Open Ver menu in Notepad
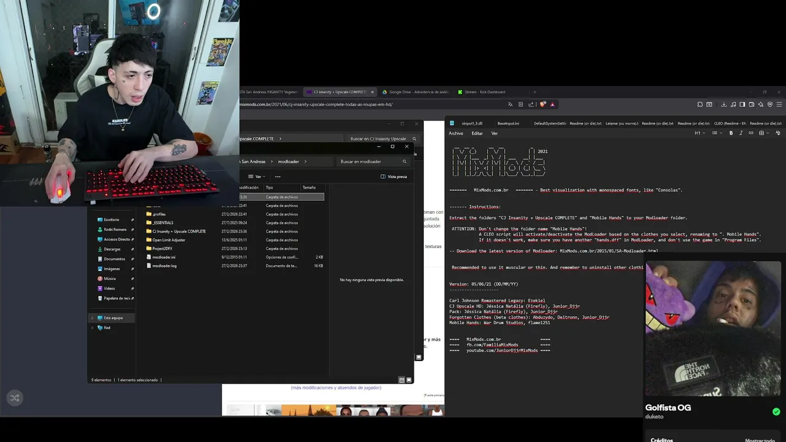 (x=494, y=133)
